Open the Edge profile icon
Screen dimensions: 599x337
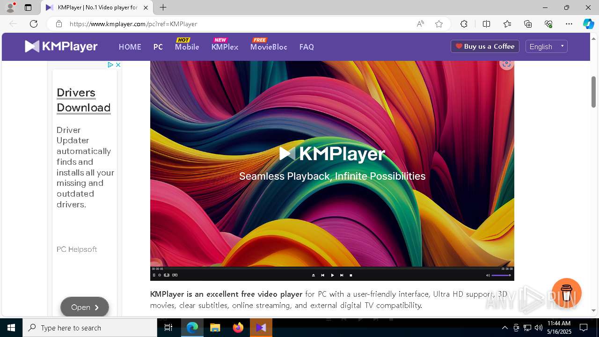pyautogui.click(x=10, y=7)
